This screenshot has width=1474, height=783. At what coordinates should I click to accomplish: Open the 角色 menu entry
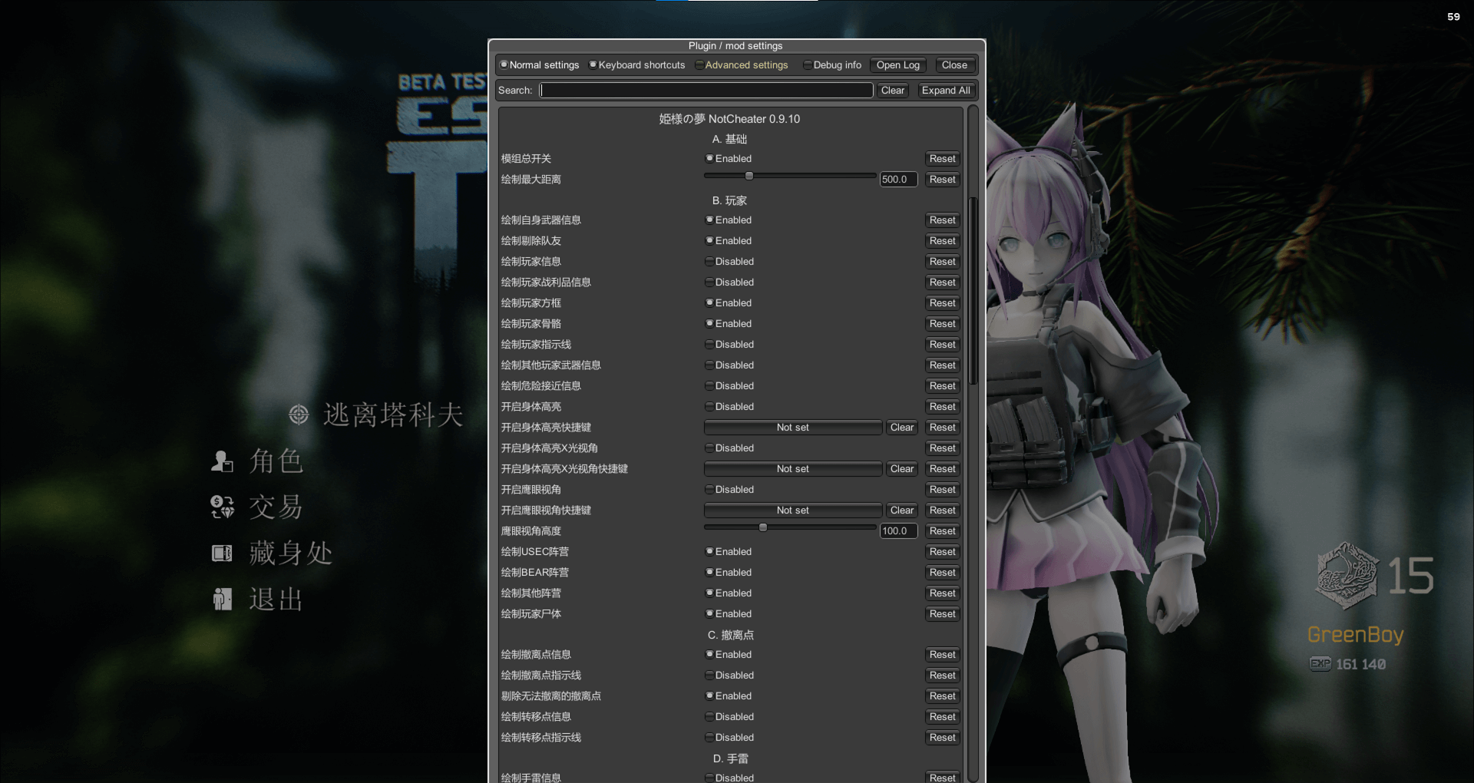[x=276, y=461]
